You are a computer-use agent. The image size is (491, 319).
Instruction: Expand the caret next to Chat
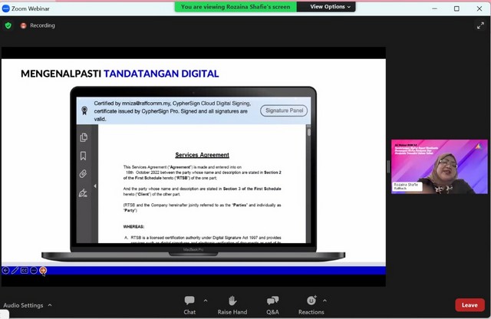coord(203,301)
